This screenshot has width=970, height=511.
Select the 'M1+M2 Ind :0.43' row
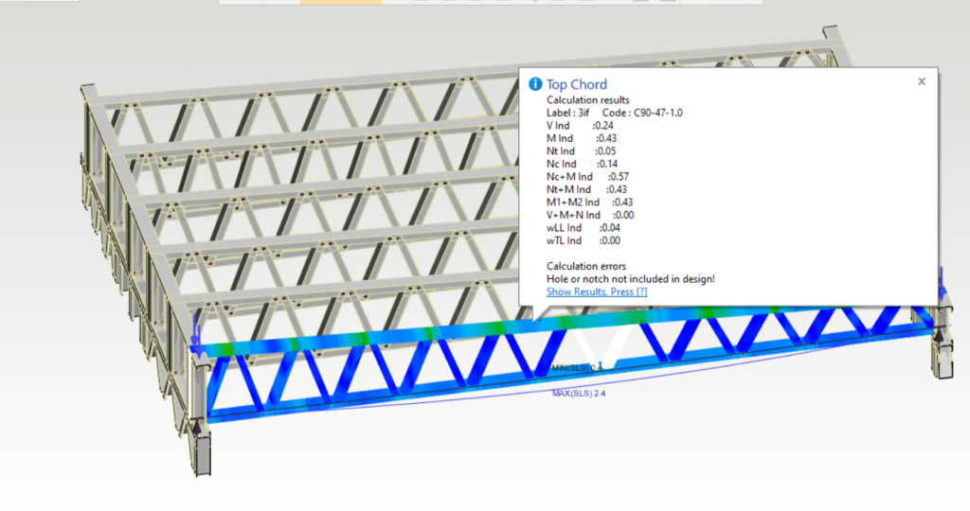coord(589,203)
